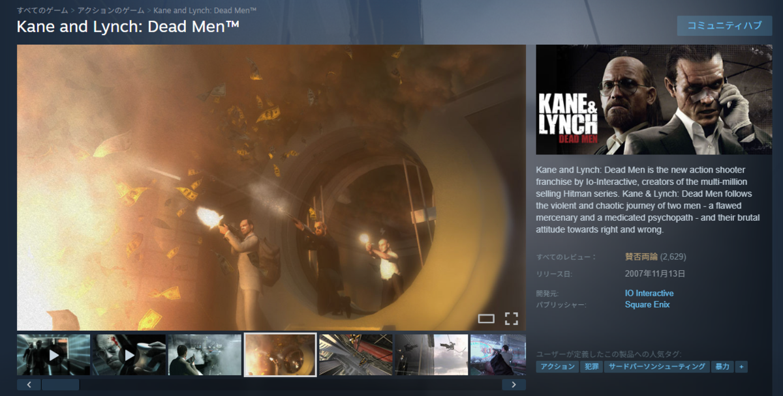Viewport: 783px width, 396px height.
Task: Click the 開発元 label
Action: [x=547, y=294]
